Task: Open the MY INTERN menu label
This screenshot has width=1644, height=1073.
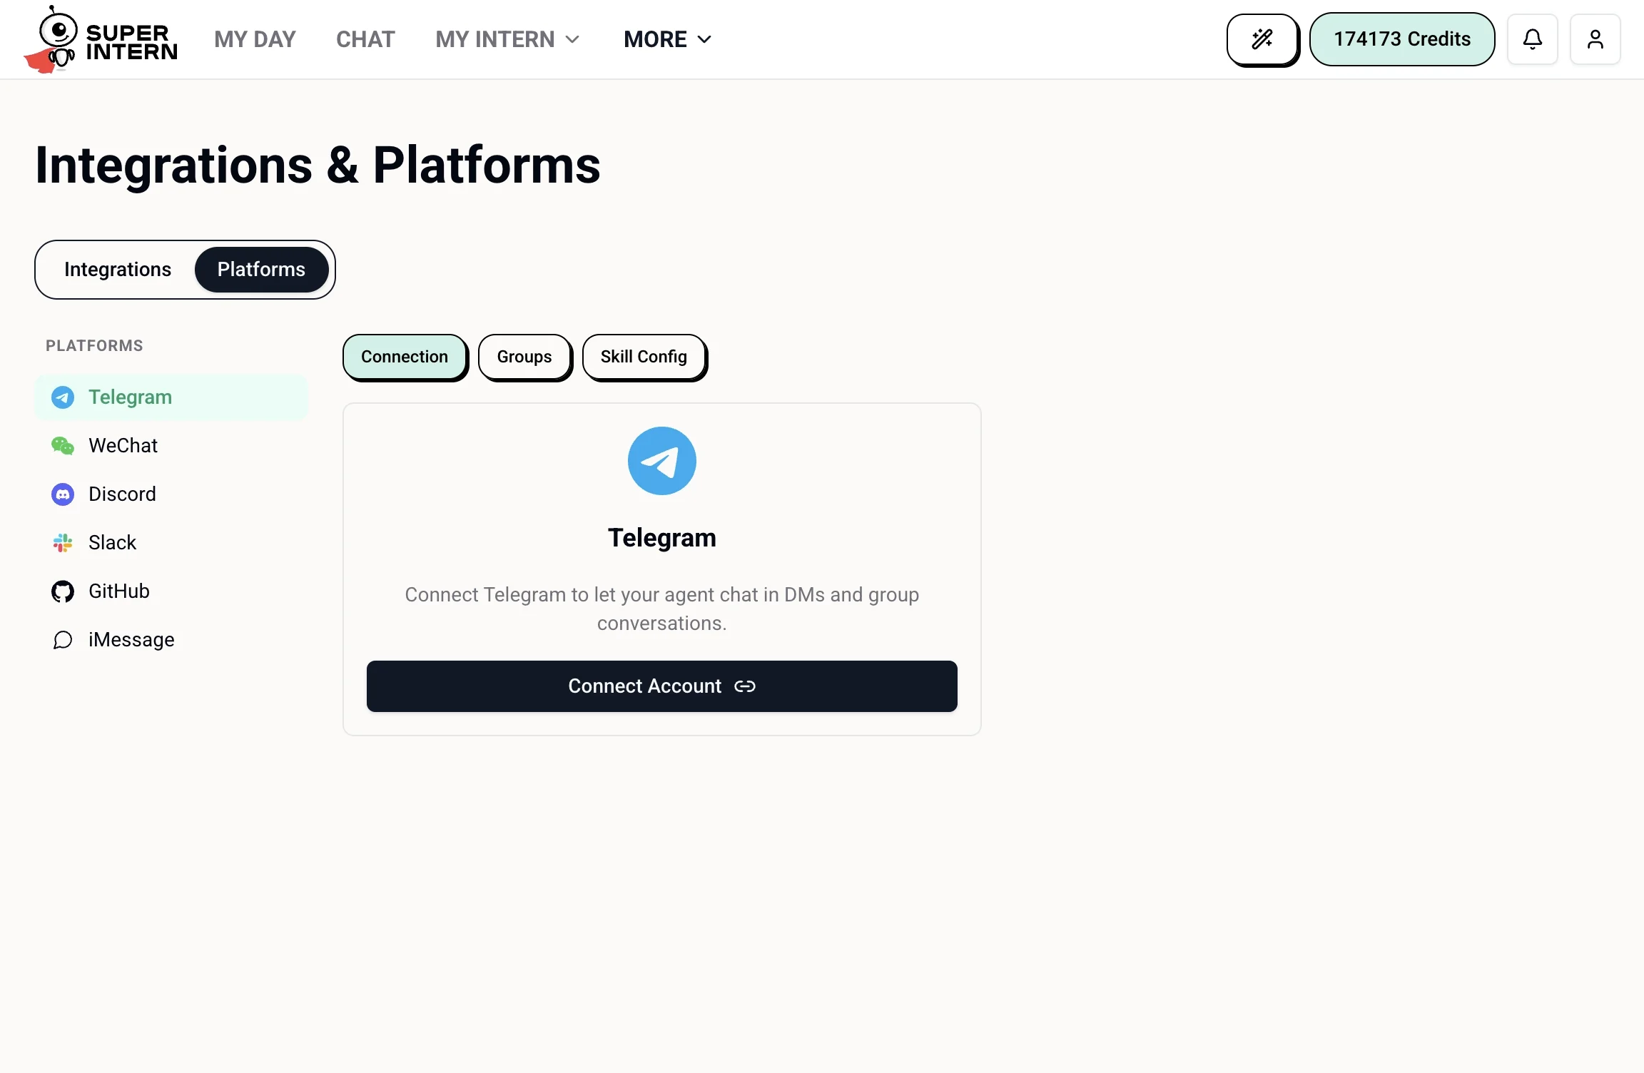Action: coord(495,39)
